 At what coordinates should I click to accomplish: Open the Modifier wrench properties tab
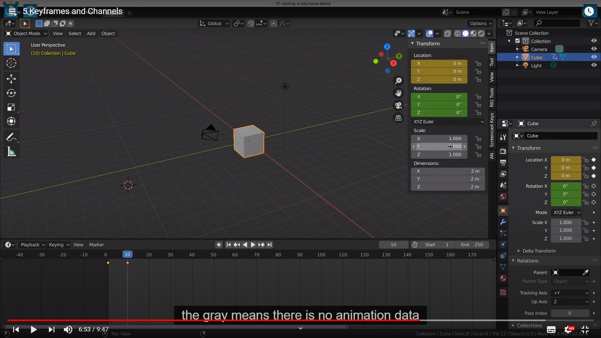coord(503,222)
